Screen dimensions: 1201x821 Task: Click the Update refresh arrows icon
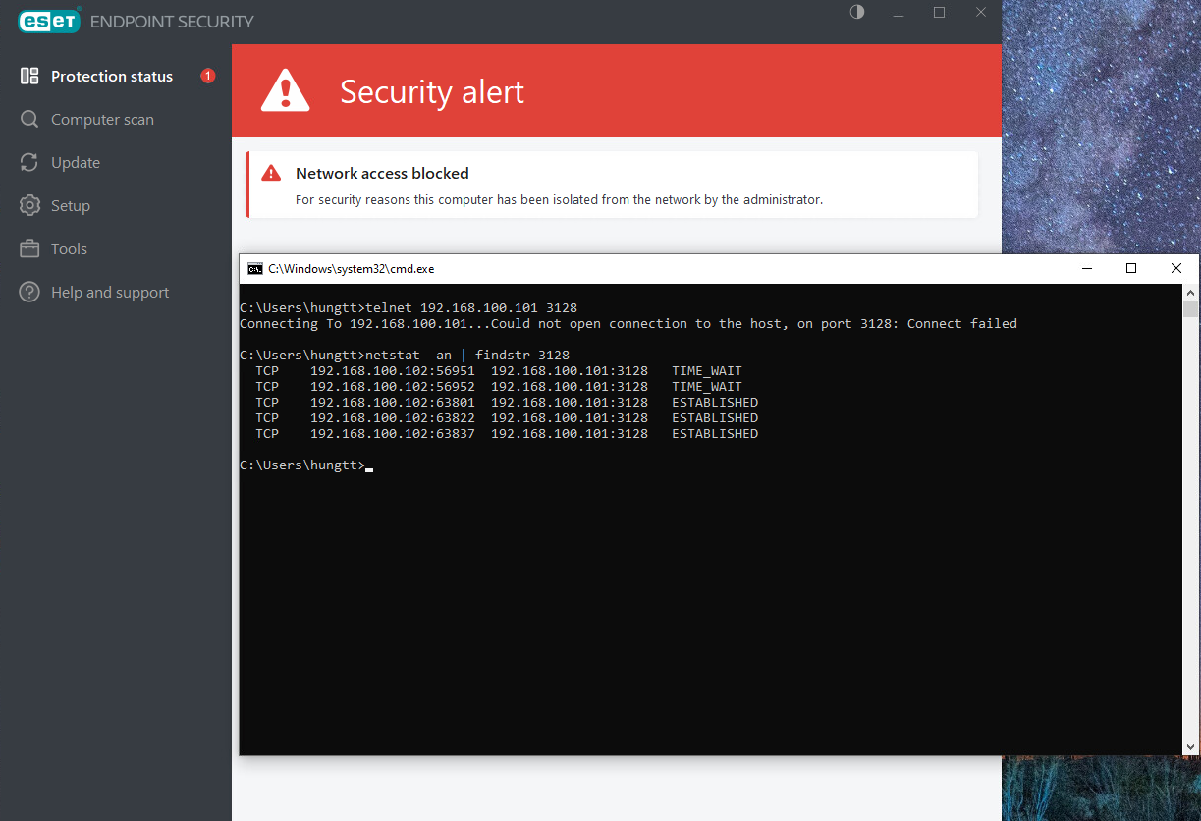coord(29,162)
